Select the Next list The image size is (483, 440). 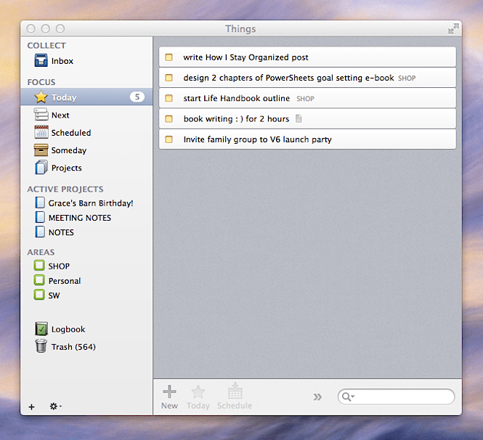pyautogui.click(x=87, y=115)
